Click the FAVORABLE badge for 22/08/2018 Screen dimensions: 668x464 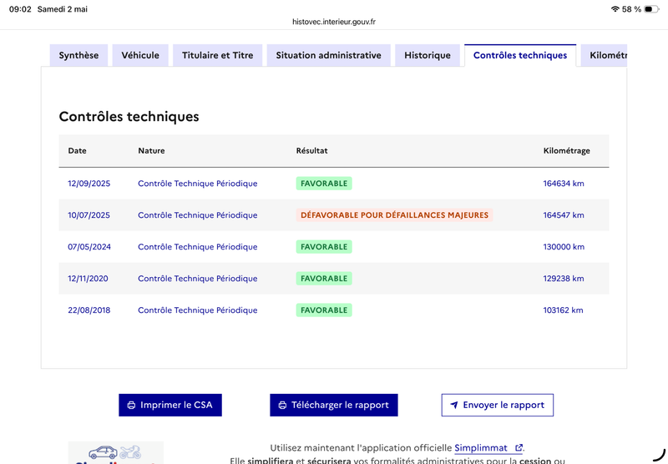(x=324, y=310)
